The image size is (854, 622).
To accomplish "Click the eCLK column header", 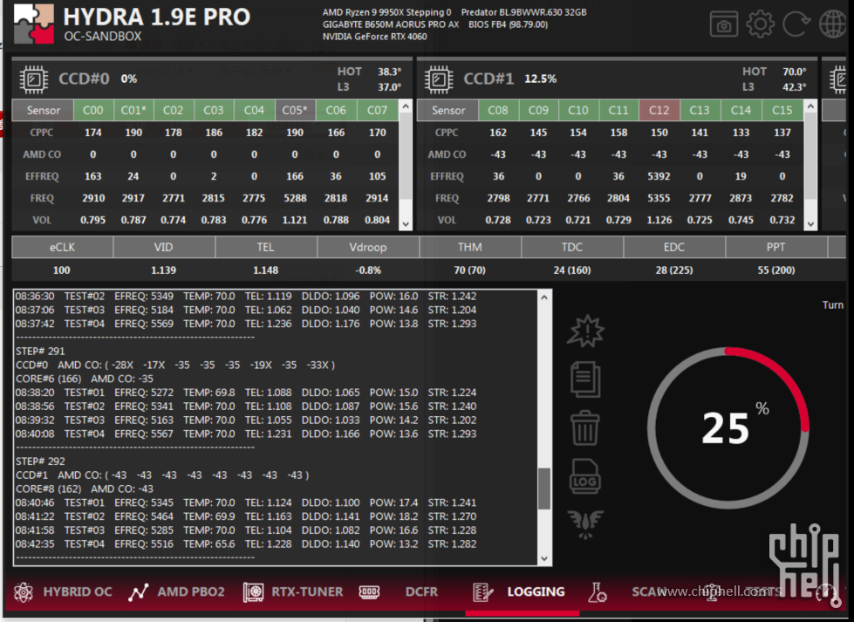I will coord(62,247).
